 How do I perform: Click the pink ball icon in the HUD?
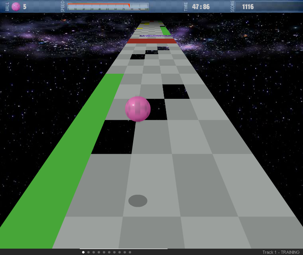pos(16,7)
